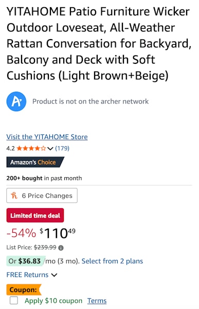Click the orange star rating icons
This screenshot has height=309, width=199.
tap(31, 148)
